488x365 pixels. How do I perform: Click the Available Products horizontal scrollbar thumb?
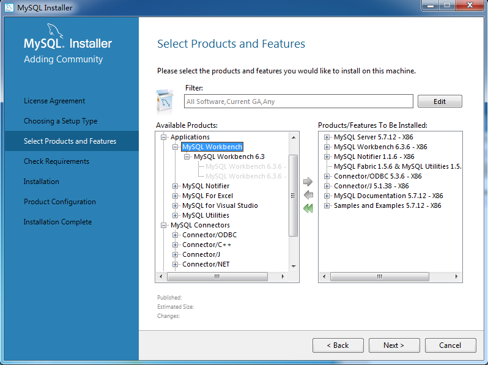[x=217, y=276]
